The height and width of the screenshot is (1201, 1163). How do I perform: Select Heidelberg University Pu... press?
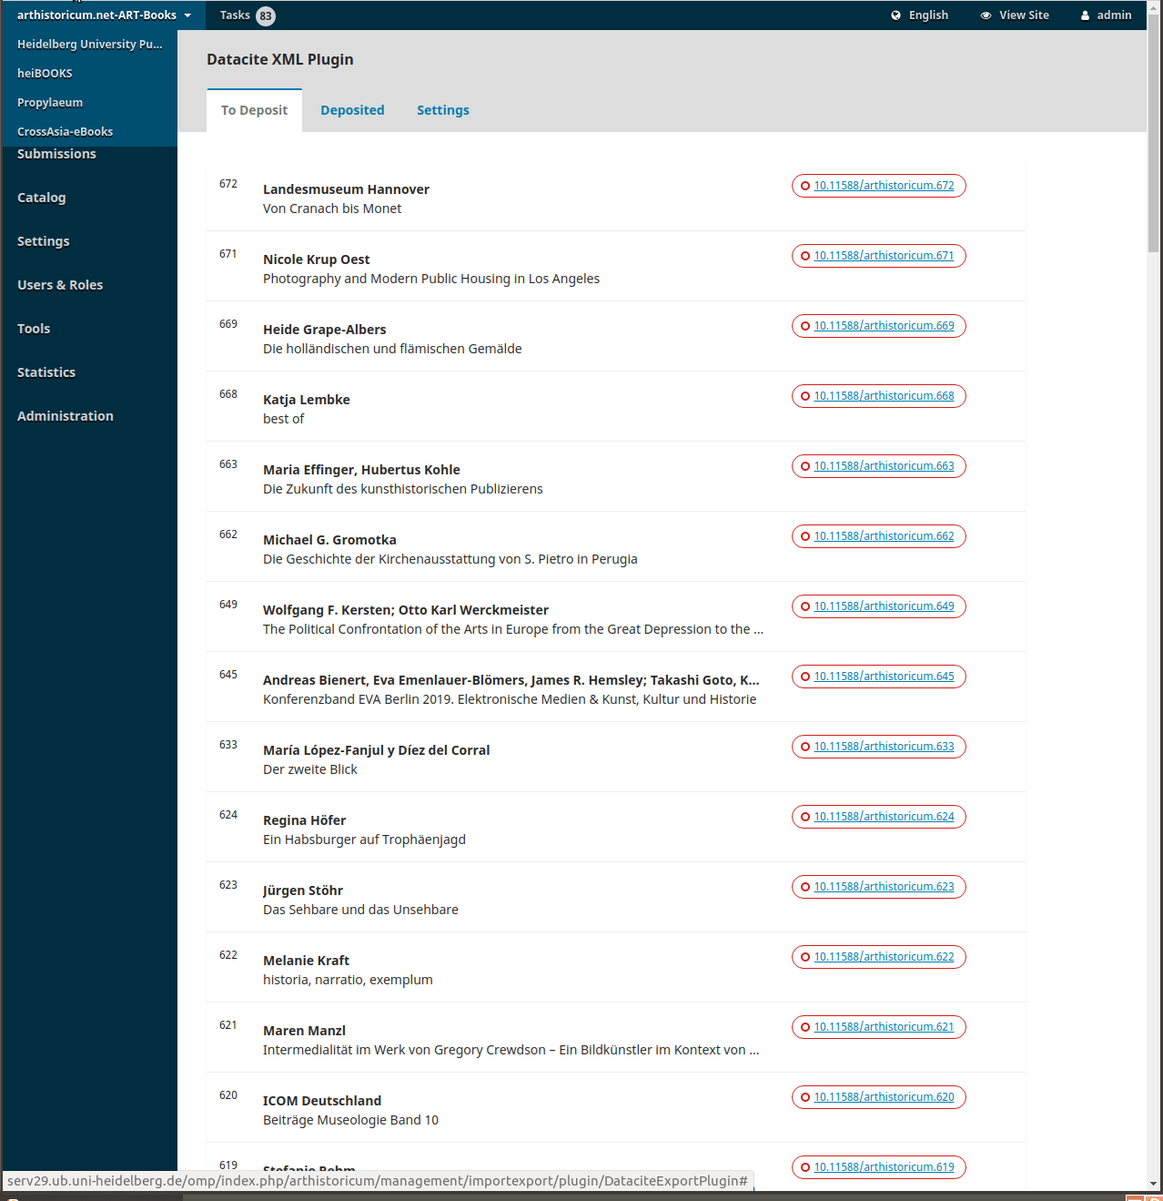click(90, 44)
